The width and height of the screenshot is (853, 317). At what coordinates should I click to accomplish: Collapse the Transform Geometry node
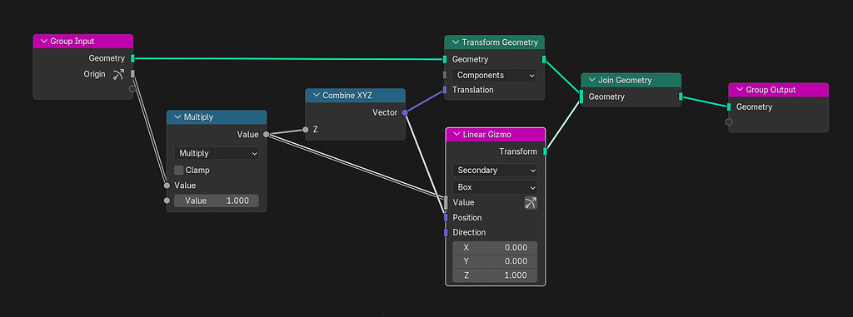(x=456, y=42)
